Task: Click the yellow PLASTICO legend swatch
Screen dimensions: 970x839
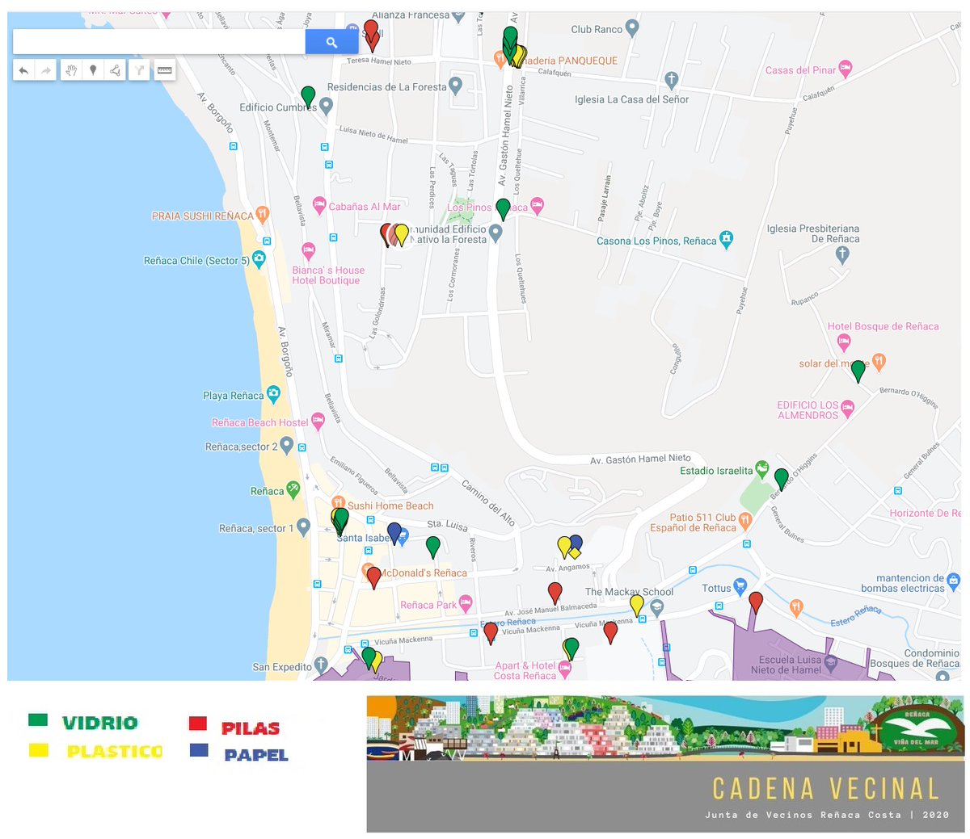Action: pos(38,750)
